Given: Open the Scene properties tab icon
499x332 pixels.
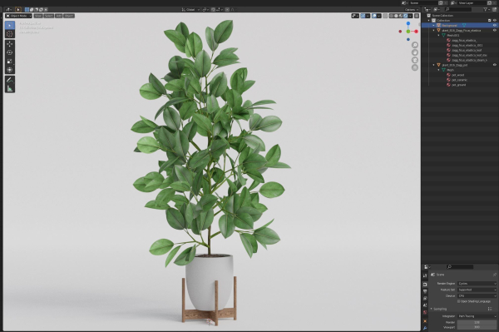Looking at the screenshot, I should click(x=425, y=305).
